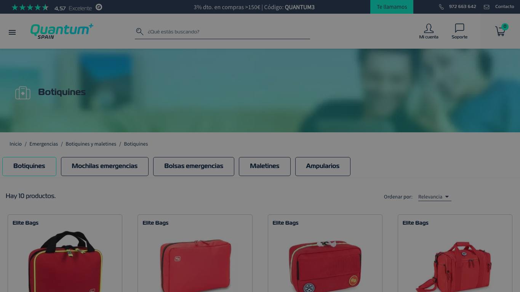520x292 pixels.
Task: Open the hamburger menu icon
Action: click(x=12, y=32)
